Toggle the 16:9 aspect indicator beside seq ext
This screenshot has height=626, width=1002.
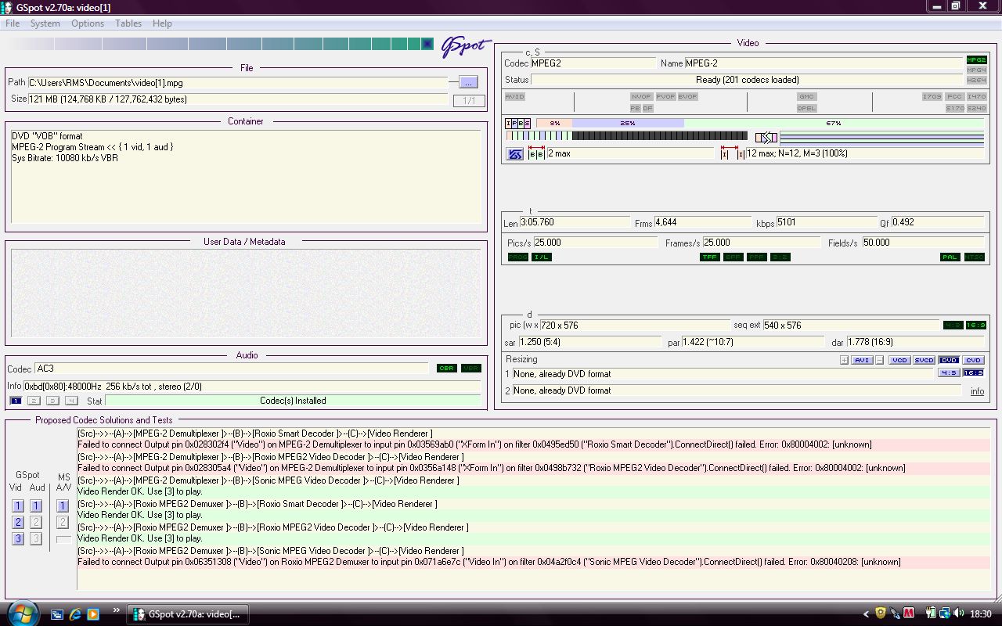click(975, 325)
